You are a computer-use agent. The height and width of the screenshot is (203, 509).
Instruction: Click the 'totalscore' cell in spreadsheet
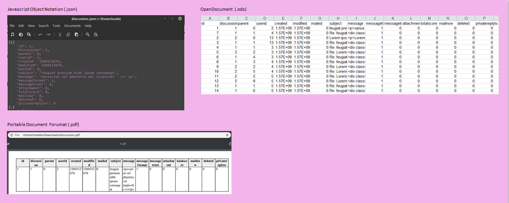tap(430, 23)
